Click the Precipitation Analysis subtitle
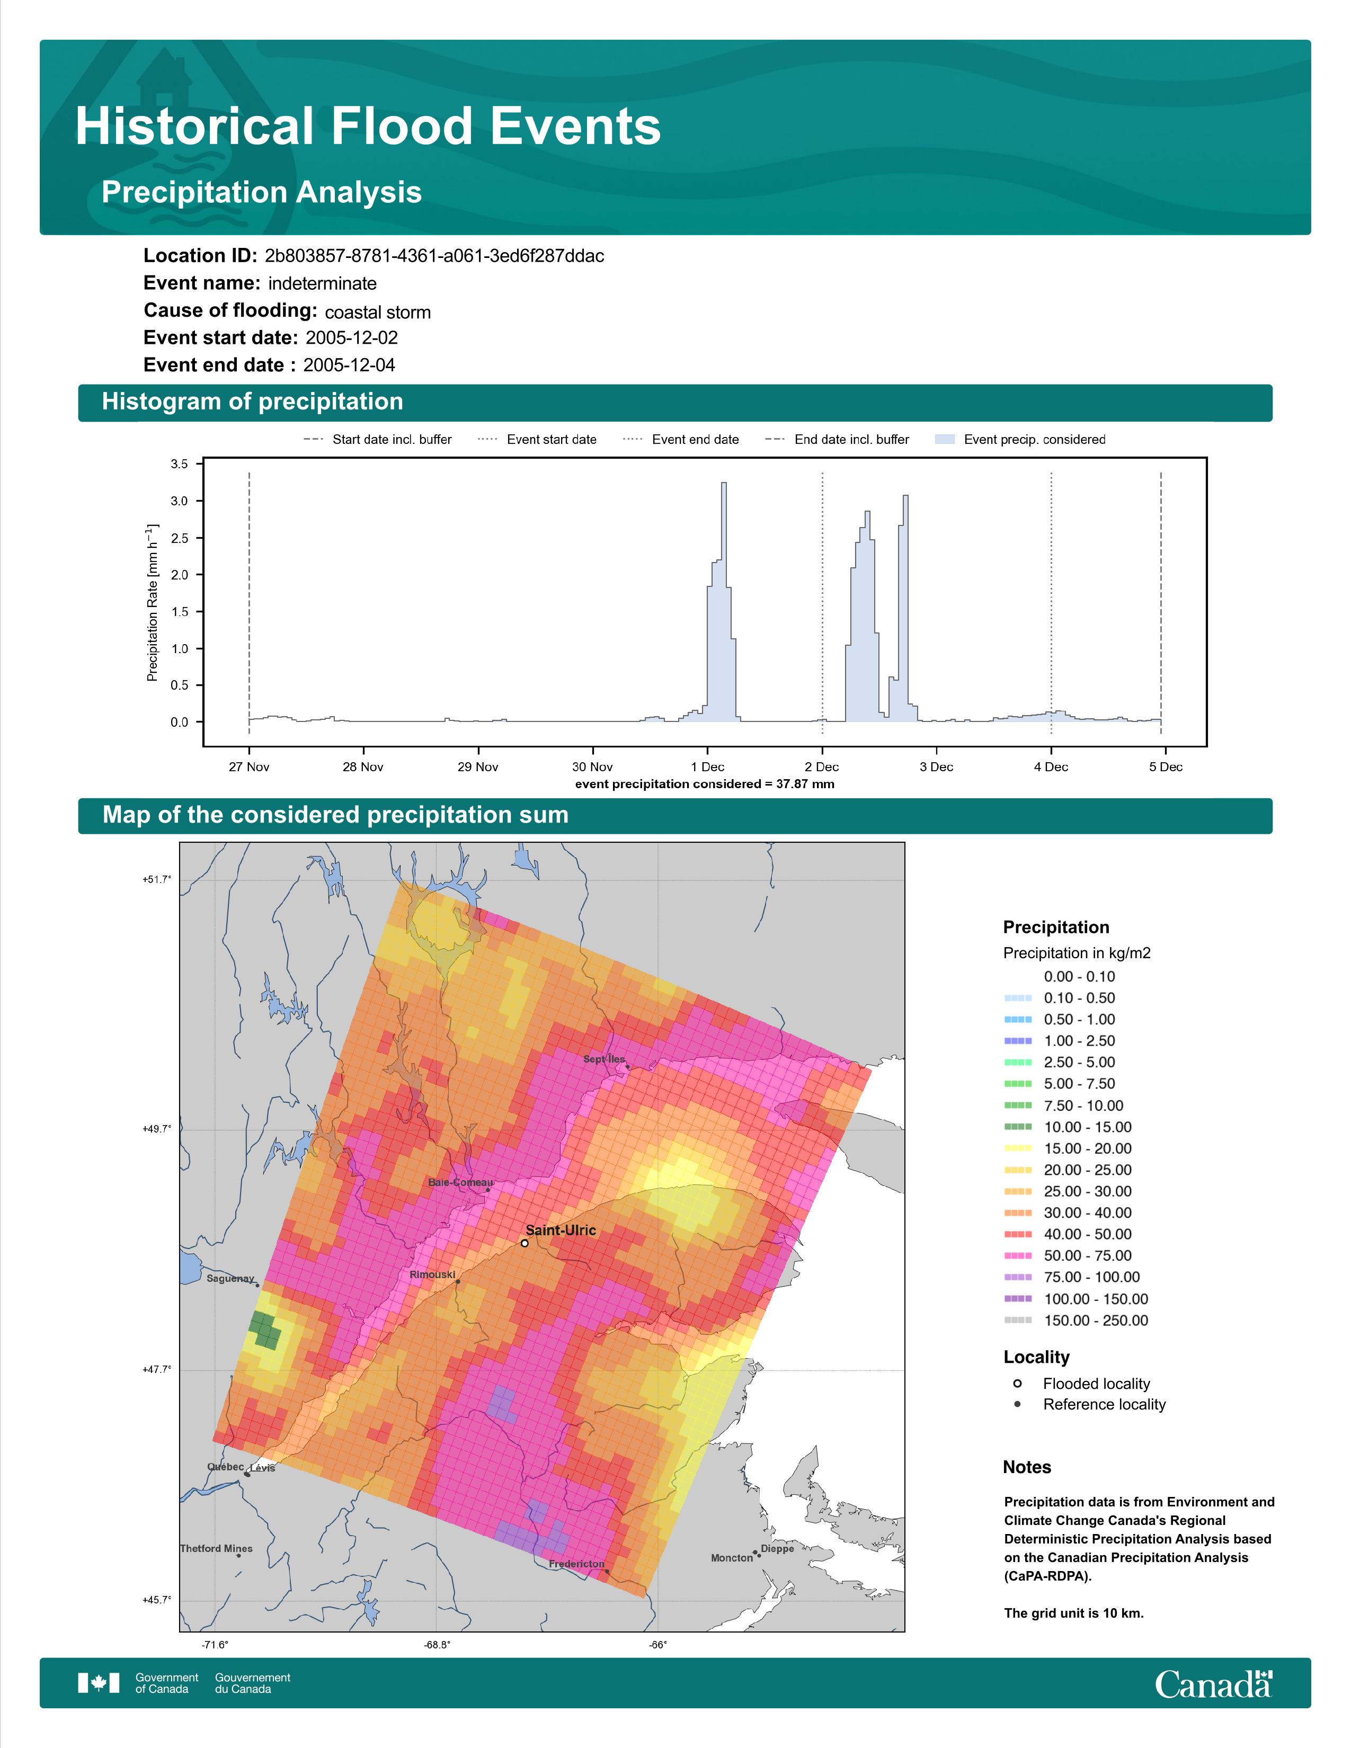The width and height of the screenshot is (1351, 1748). (x=262, y=192)
